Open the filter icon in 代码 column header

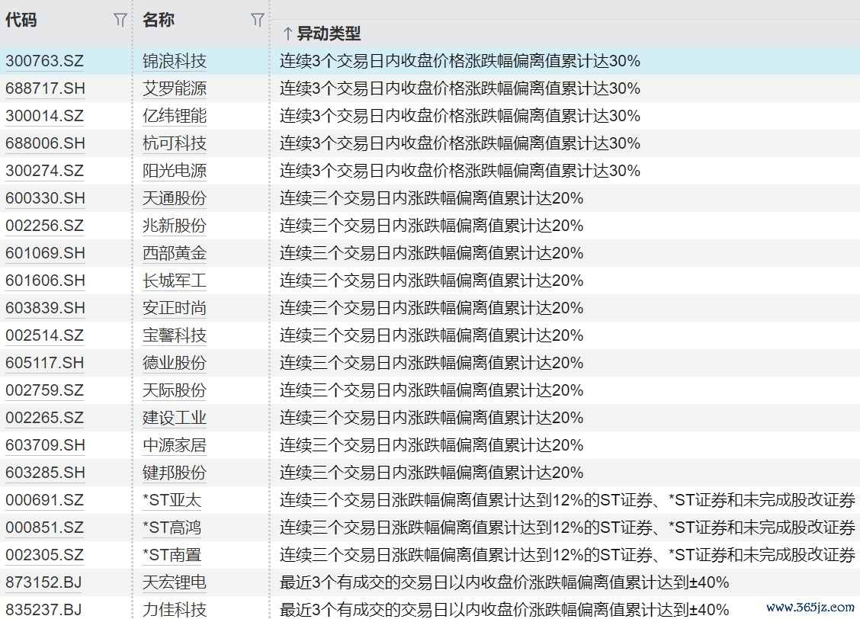click(x=120, y=21)
